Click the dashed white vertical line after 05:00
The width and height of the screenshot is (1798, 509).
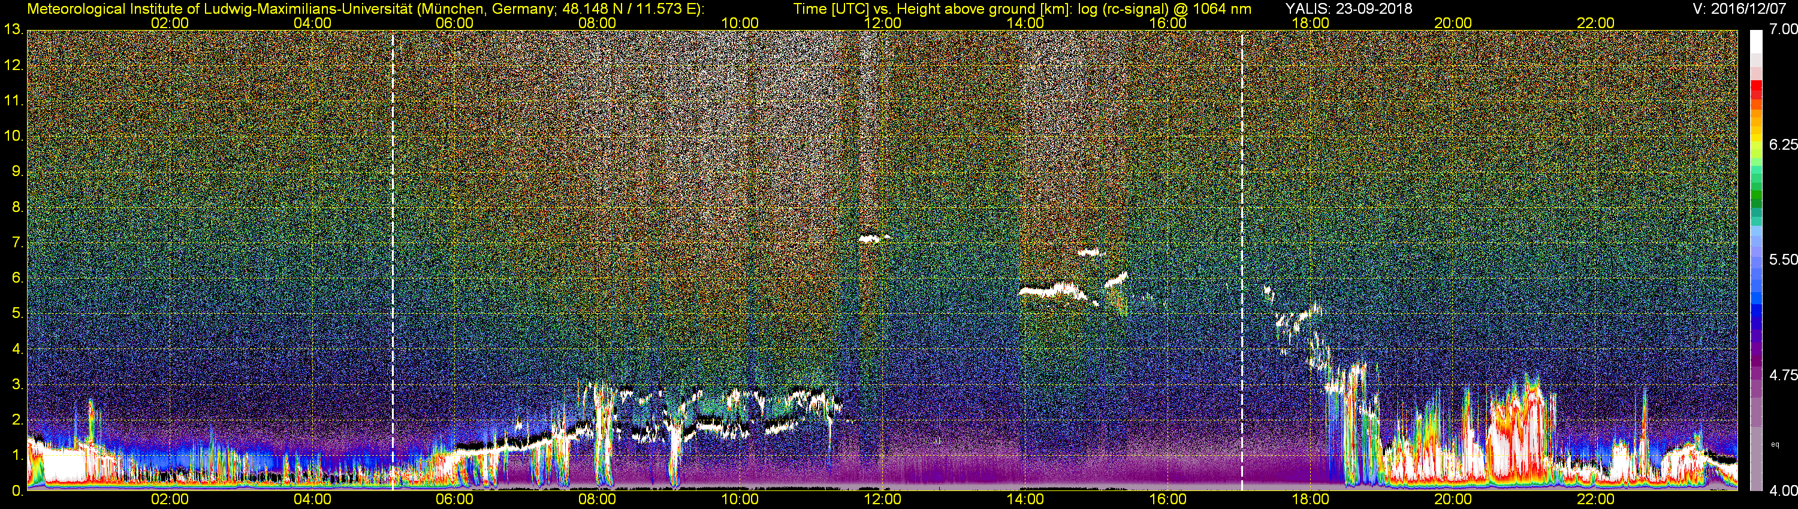(x=393, y=260)
